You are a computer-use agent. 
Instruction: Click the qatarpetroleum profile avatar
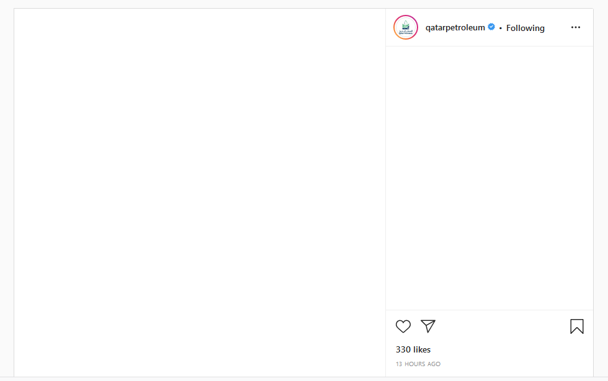click(x=406, y=27)
